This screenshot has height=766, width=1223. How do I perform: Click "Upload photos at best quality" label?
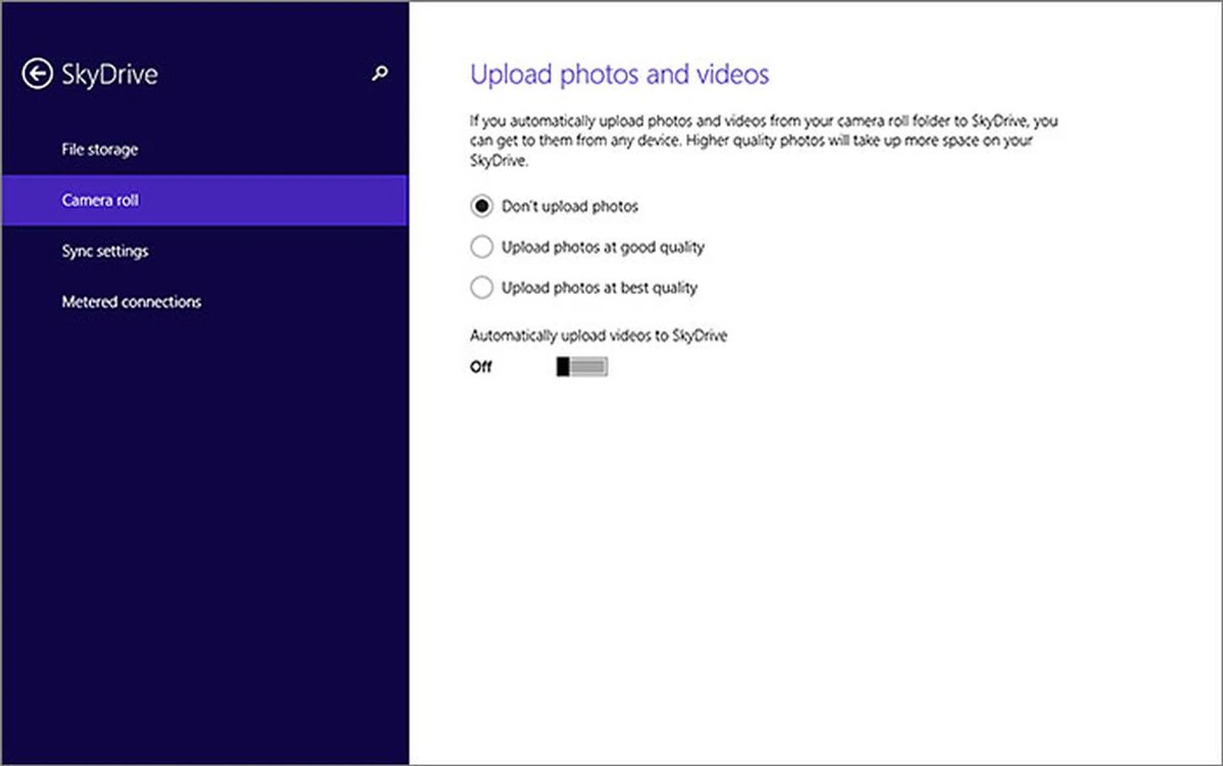(599, 288)
